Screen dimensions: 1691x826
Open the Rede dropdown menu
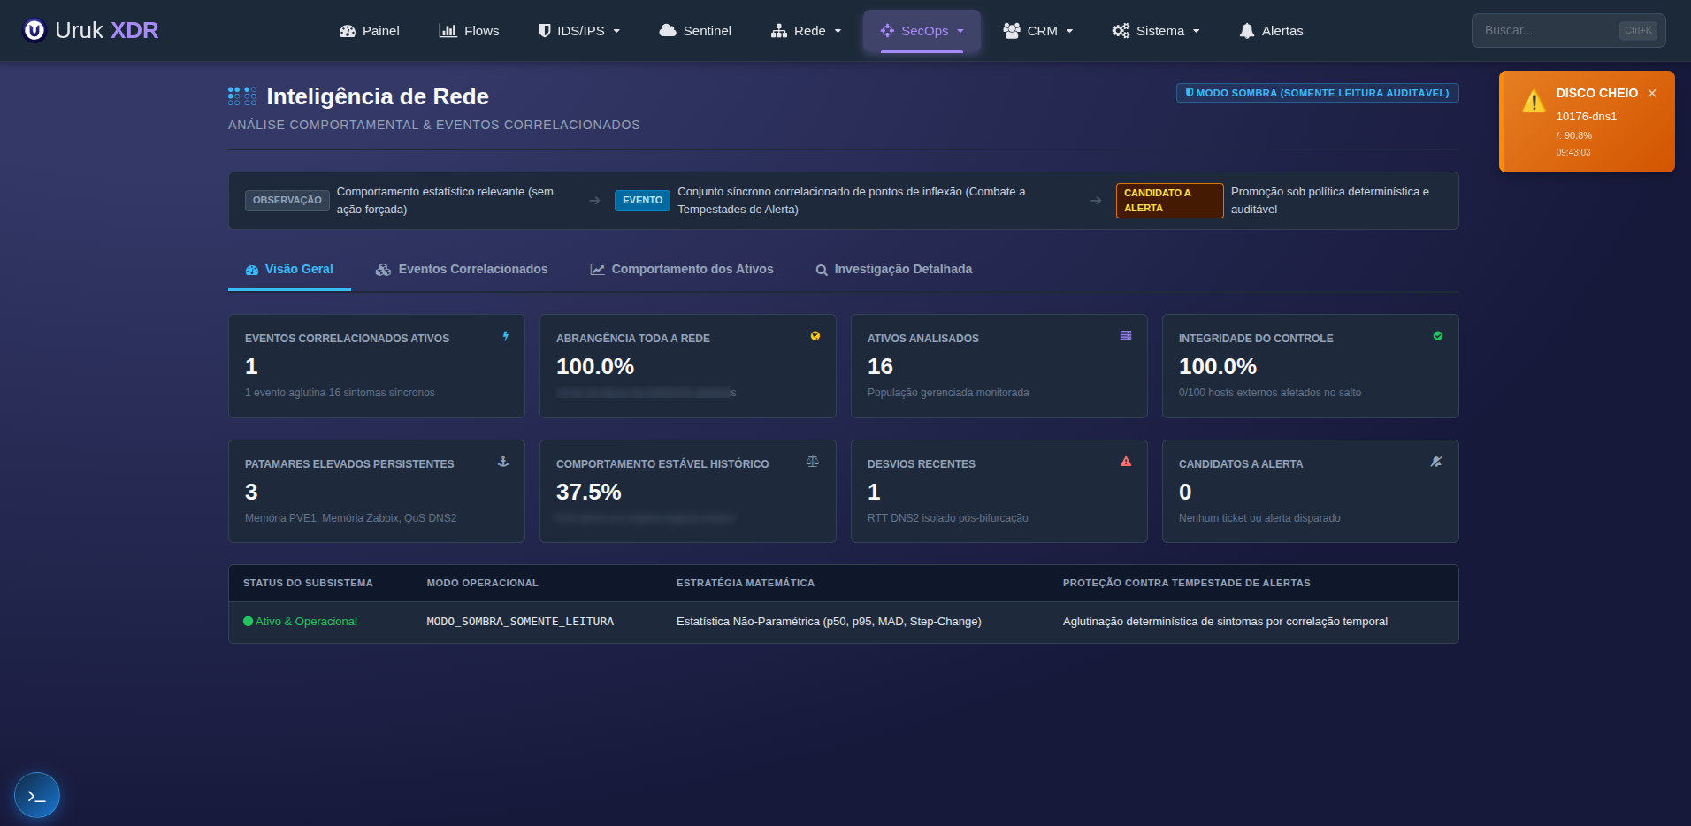(x=806, y=31)
